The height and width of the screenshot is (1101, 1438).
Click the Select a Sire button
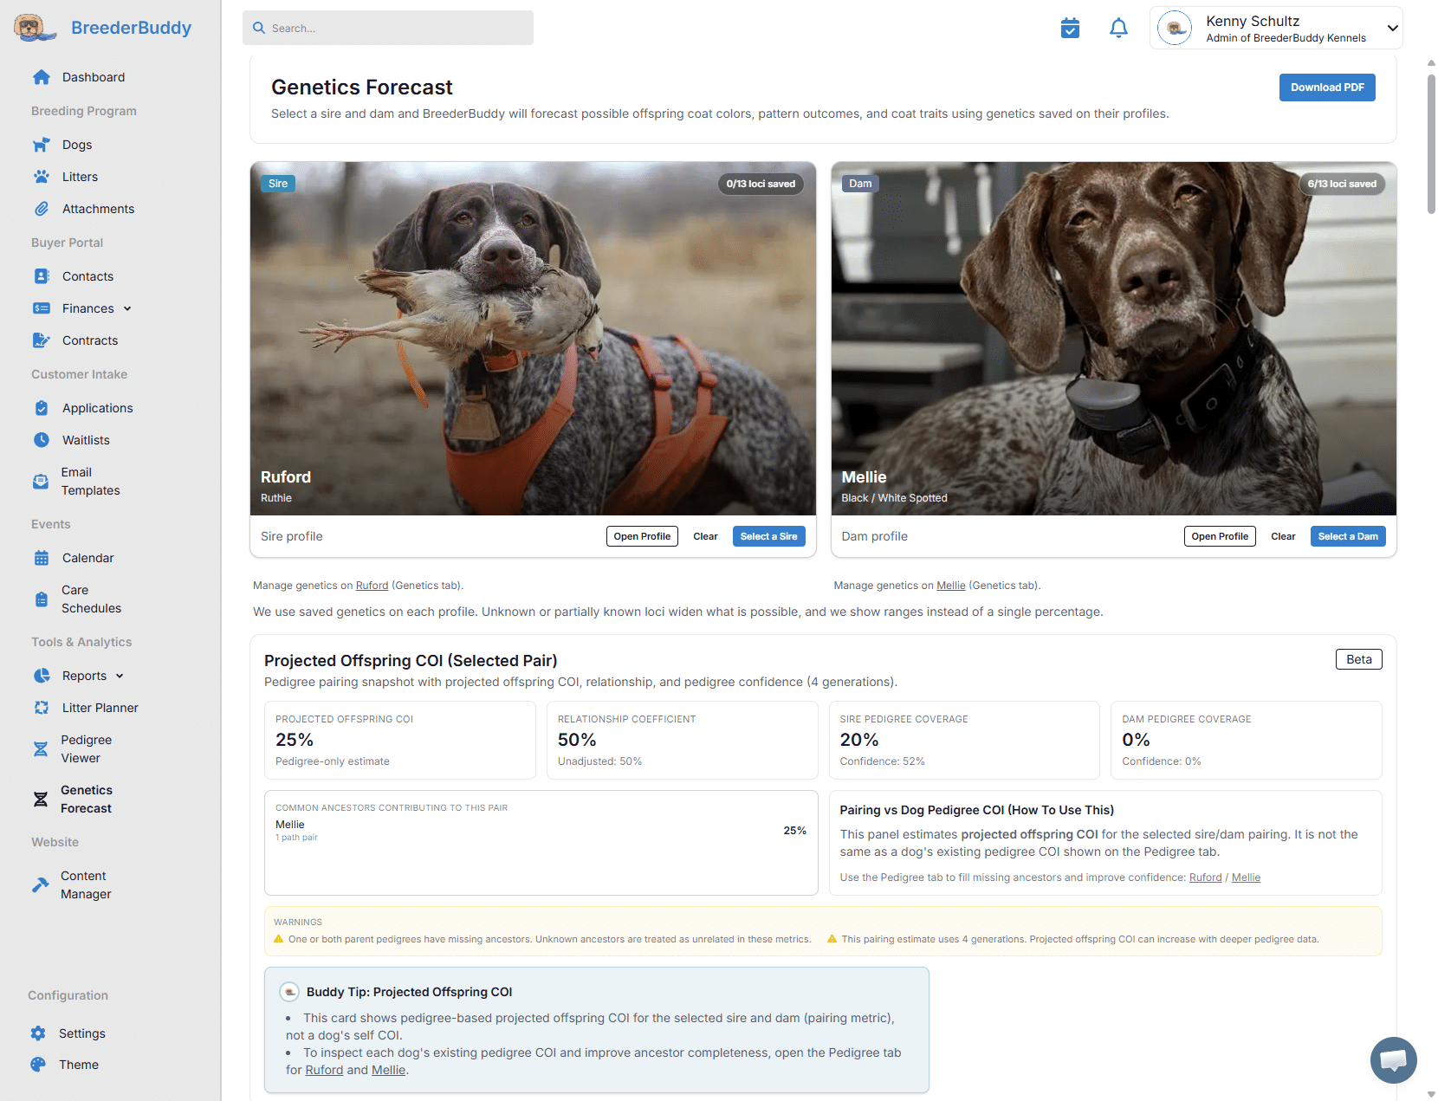point(768,536)
